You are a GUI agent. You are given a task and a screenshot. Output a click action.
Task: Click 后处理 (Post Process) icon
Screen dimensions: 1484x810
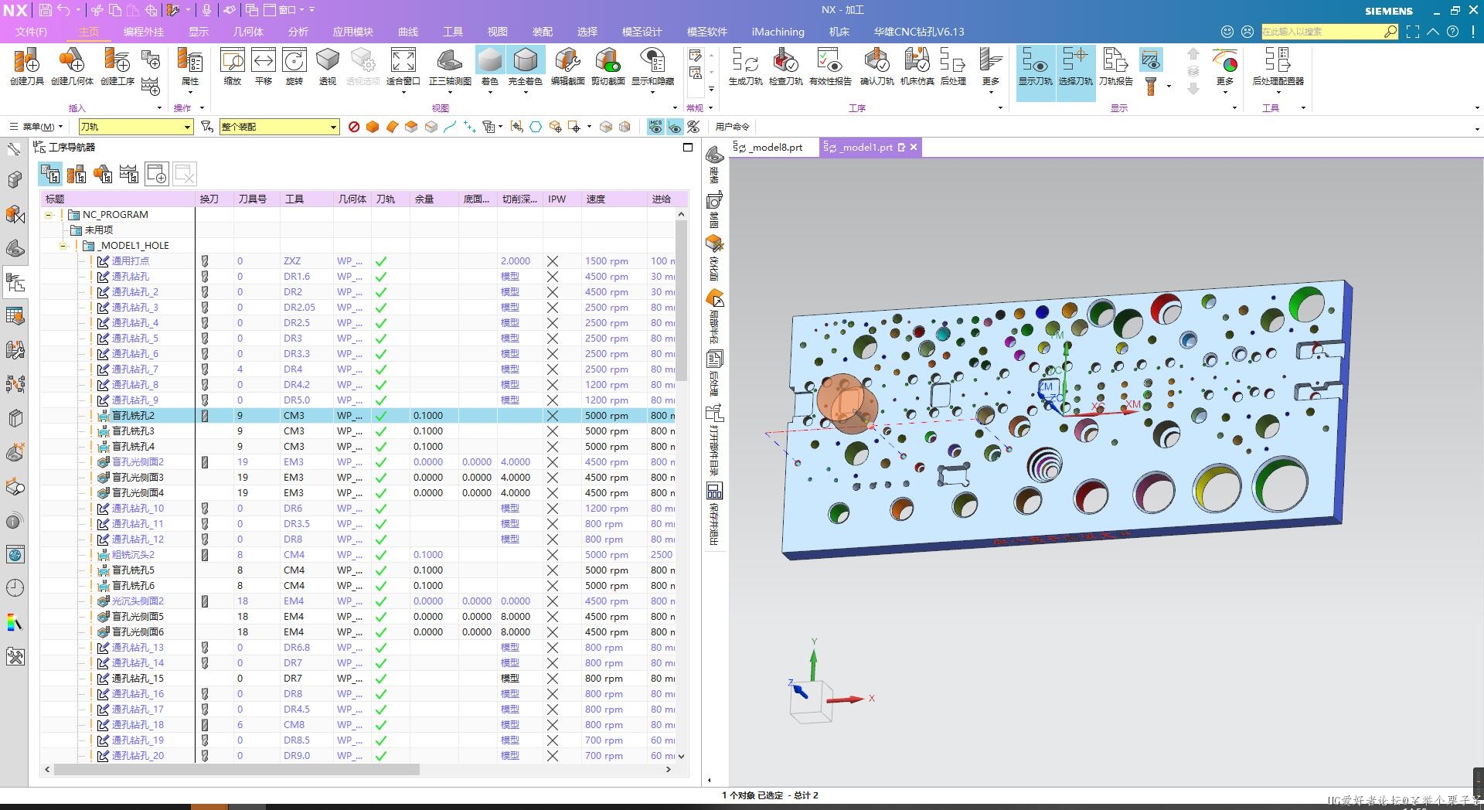953,66
